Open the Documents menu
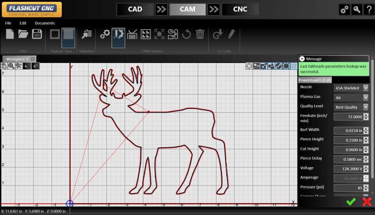 [x=45, y=23]
